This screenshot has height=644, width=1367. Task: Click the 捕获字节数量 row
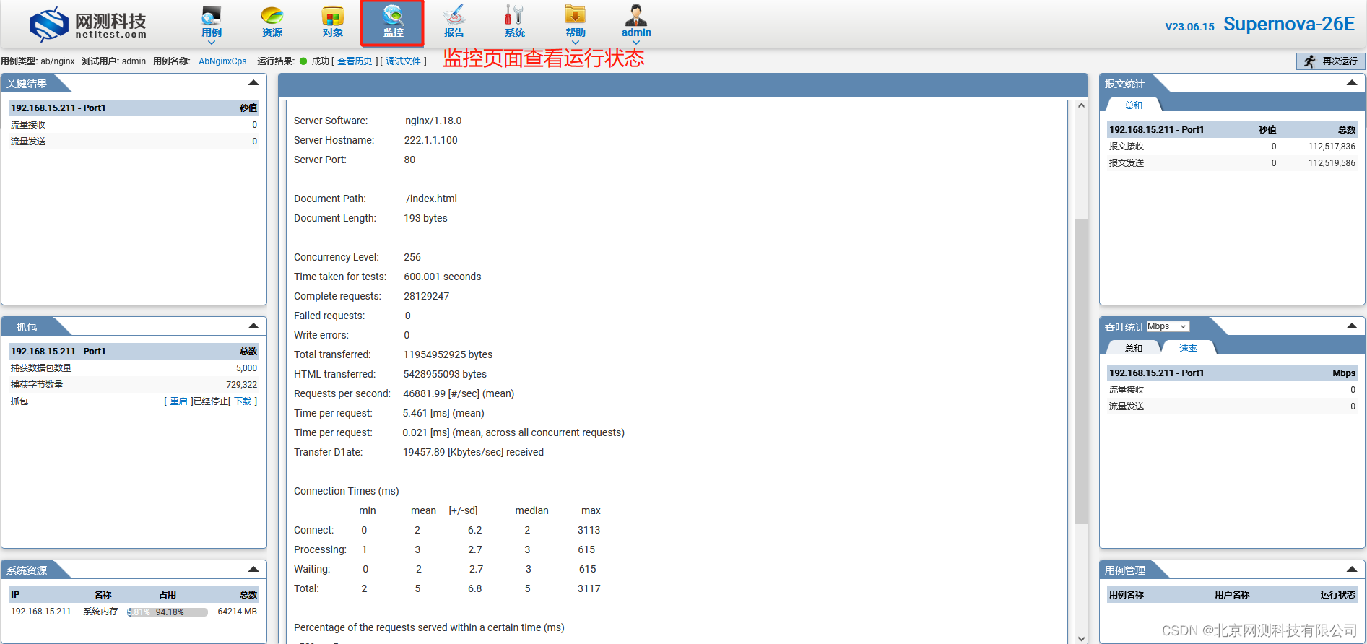click(x=134, y=385)
